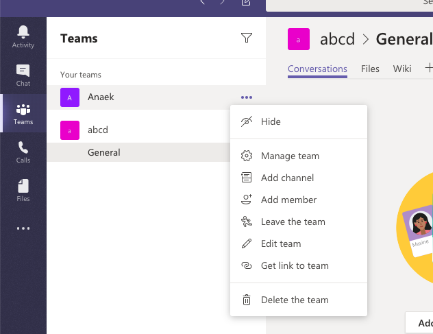The height and width of the screenshot is (334, 433).
Task: Choose Add channel from menu
Action: 299,178
